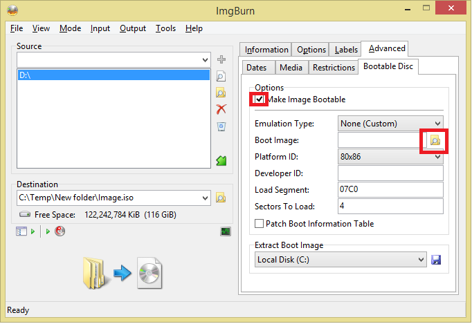Screen dimensions: 472x324
Task: Open the log window monitor icon
Action: (x=226, y=231)
